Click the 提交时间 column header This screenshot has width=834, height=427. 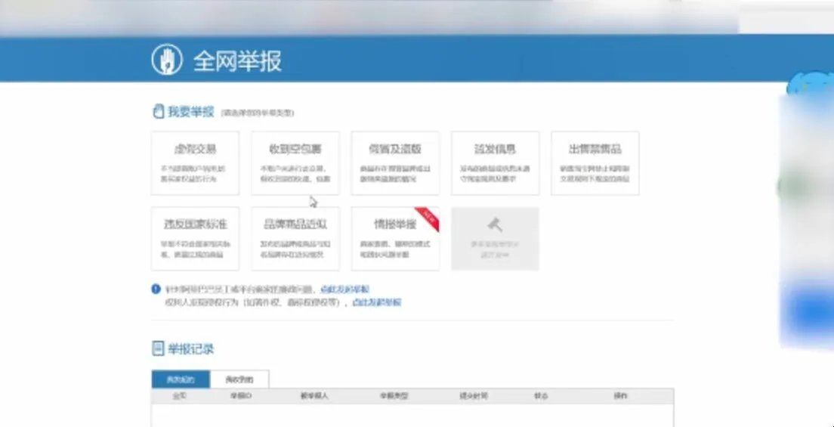tap(474, 396)
